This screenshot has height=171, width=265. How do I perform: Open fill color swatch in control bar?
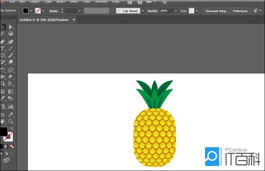[x=26, y=11]
